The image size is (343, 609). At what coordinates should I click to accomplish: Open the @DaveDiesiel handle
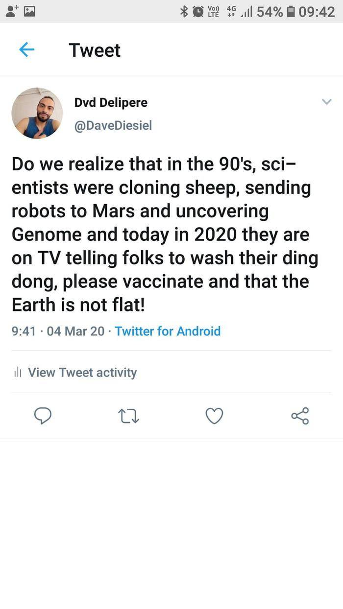113,126
